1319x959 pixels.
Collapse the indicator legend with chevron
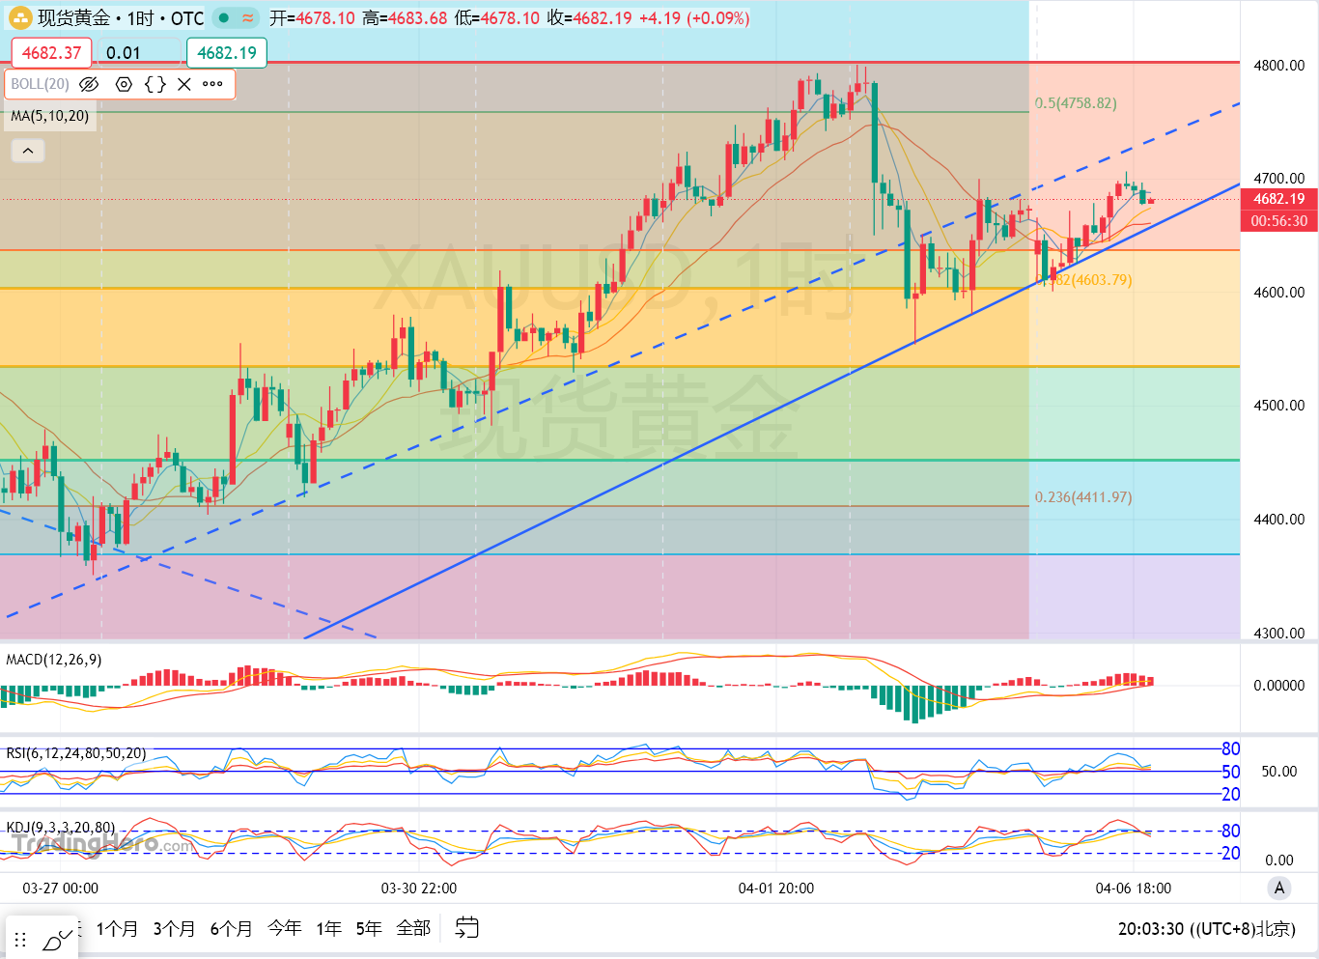(28, 151)
